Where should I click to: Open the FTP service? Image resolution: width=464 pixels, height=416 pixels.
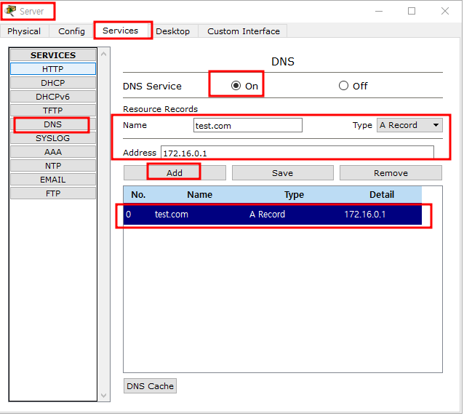tap(53, 193)
